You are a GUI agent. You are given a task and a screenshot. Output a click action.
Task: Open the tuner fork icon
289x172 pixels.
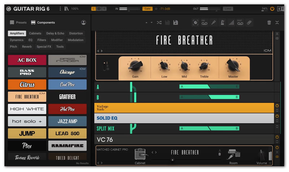213,23
